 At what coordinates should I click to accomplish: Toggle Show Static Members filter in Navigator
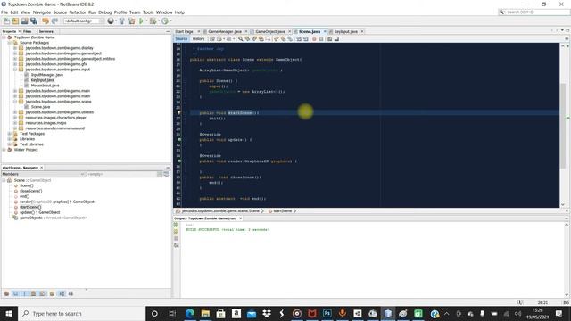pos(25,293)
